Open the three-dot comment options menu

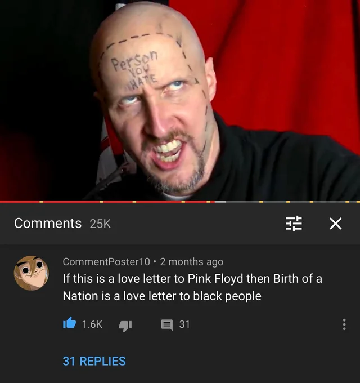click(344, 324)
